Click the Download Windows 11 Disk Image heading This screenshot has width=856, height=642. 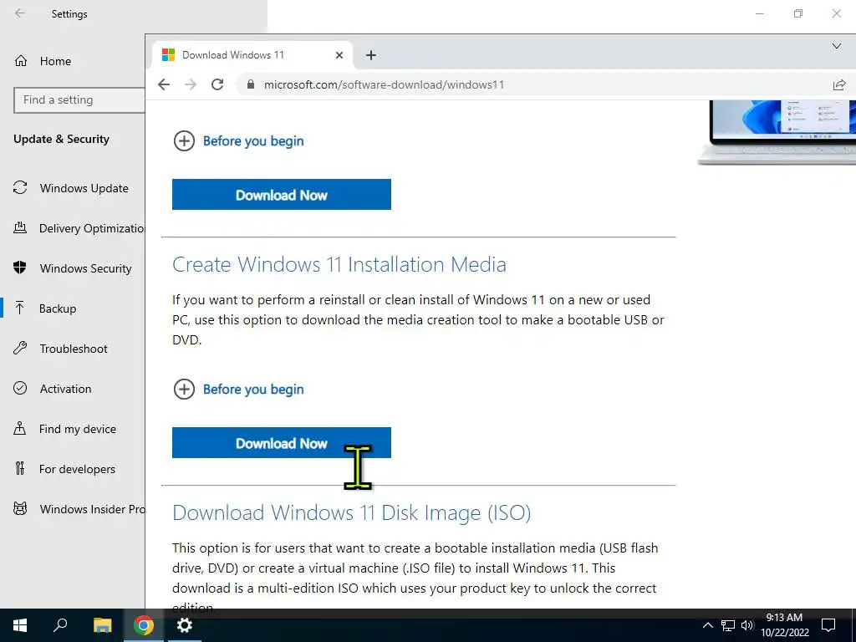click(x=352, y=513)
